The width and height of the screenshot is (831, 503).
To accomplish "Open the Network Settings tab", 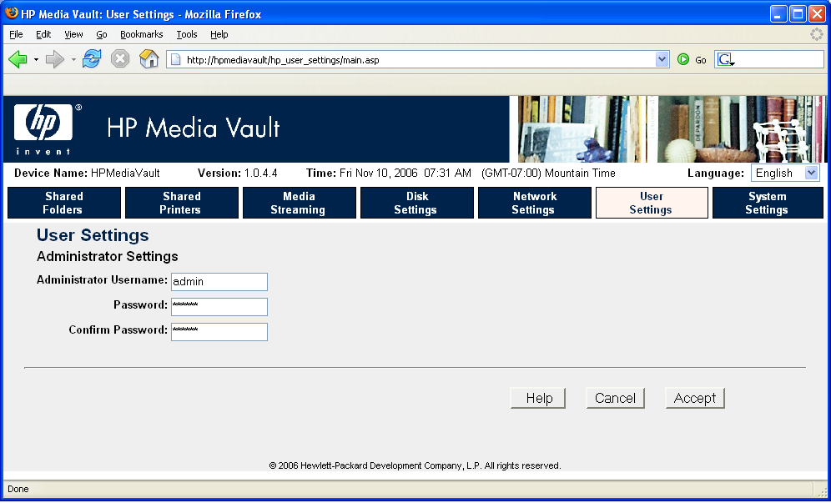I will (534, 203).
